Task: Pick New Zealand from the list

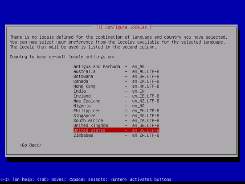Action: pos(116,101)
